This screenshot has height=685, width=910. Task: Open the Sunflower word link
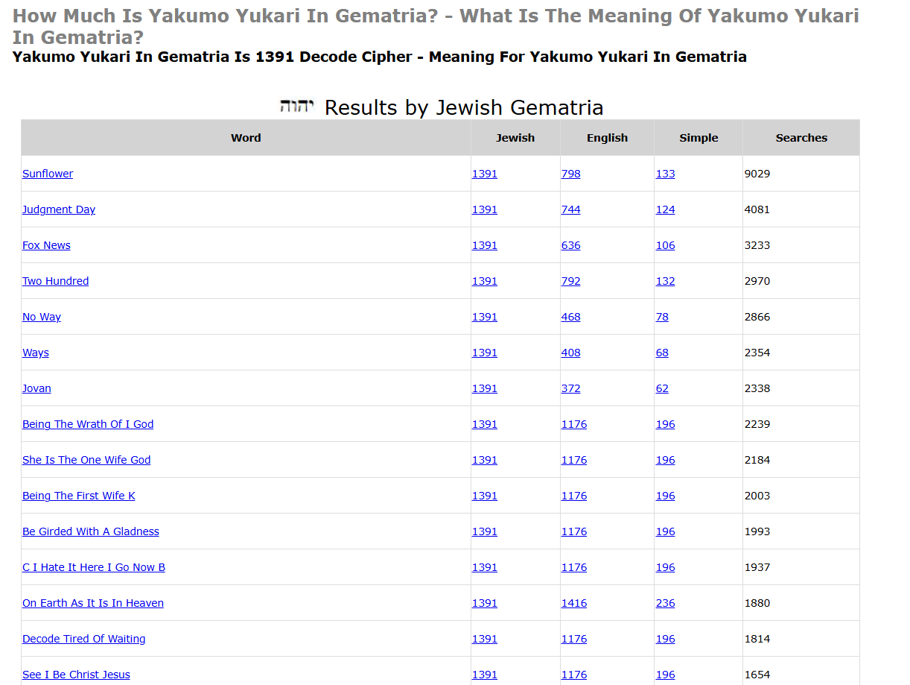[x=48, y=174]
